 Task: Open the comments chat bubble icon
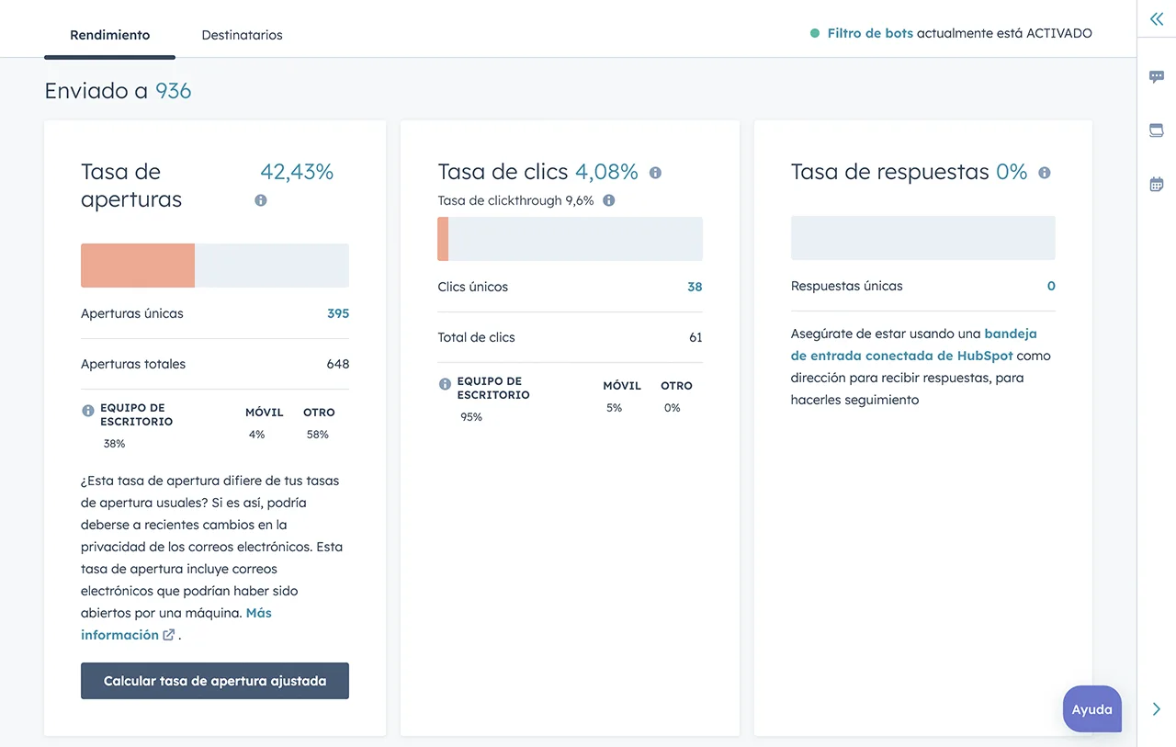(x=1157, y=77)
